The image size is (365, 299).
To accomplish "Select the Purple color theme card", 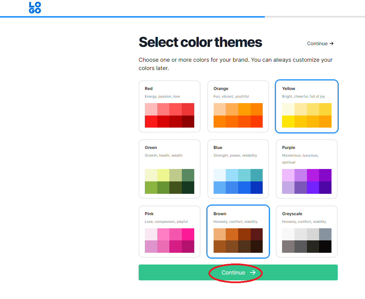I will tap(307, 169).
